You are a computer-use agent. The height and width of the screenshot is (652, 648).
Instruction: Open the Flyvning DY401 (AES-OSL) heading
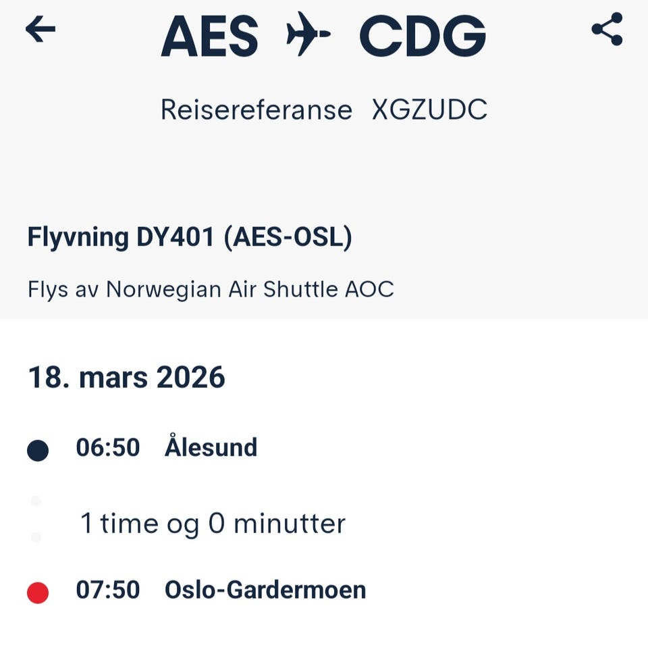coord(190,238)
